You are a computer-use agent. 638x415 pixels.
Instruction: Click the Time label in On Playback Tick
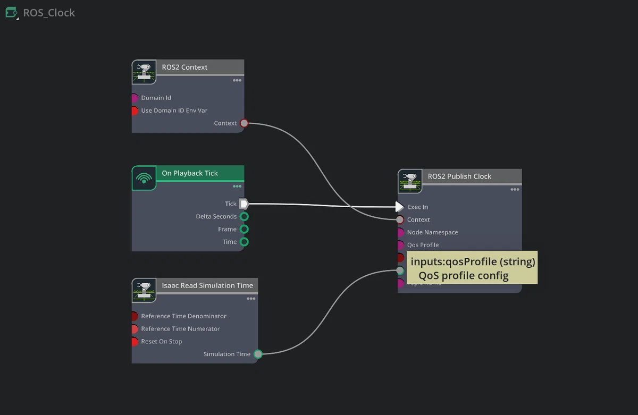(230, 242)
